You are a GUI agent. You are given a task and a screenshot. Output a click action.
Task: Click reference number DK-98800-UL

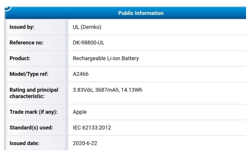tap(88, 43)
